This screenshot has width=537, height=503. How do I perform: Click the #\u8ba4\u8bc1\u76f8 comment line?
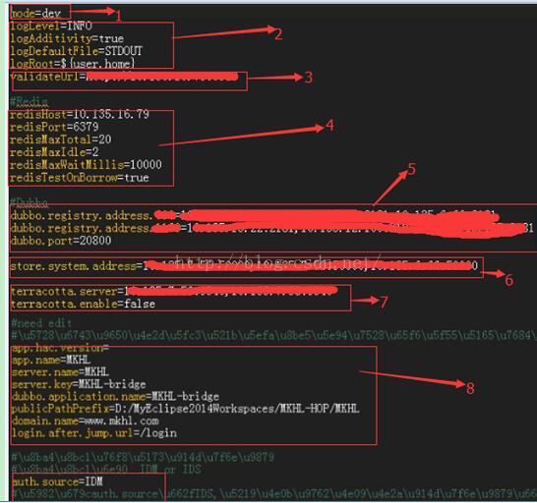tap(143, 457)
